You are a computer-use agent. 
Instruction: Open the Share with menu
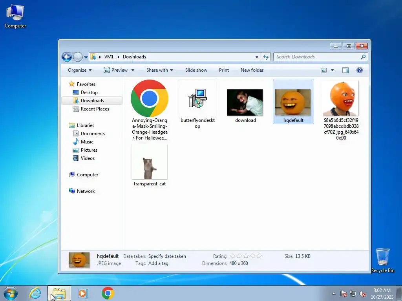coord(159,70)
